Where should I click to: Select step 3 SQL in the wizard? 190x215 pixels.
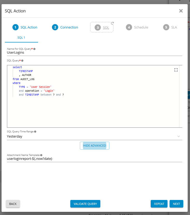[x=102, y=27]
